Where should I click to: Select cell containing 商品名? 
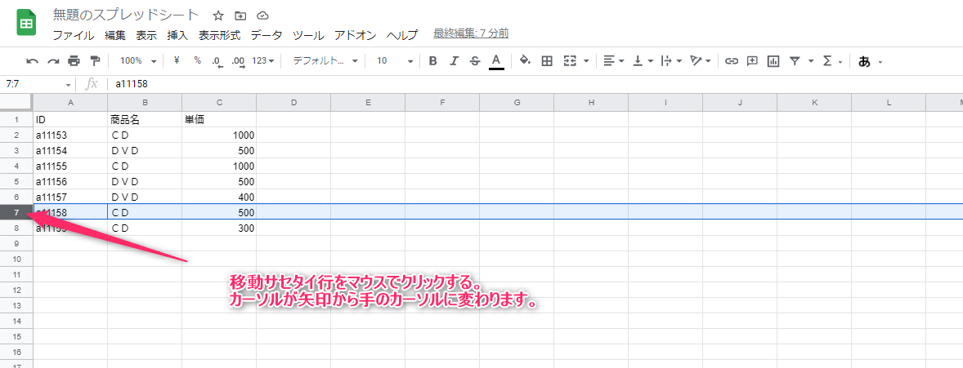[145, 119]
